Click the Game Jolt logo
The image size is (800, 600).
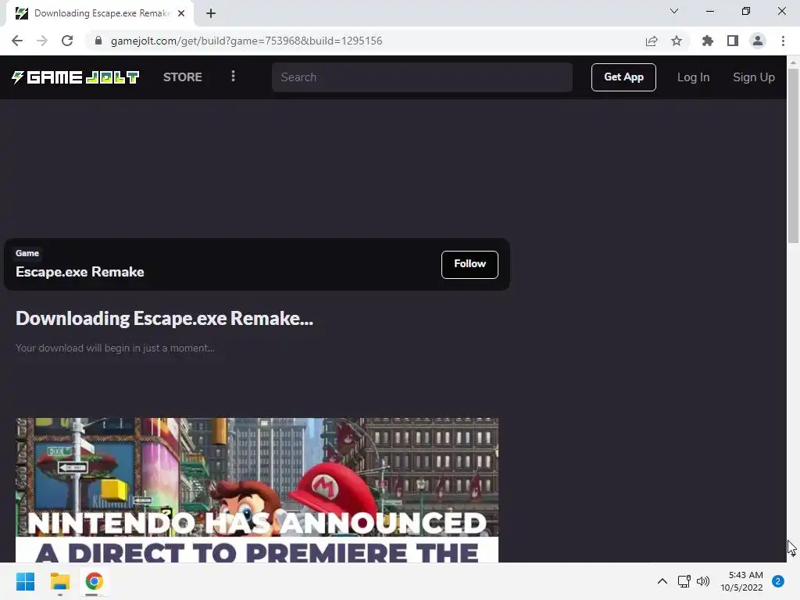pos(76,77)
